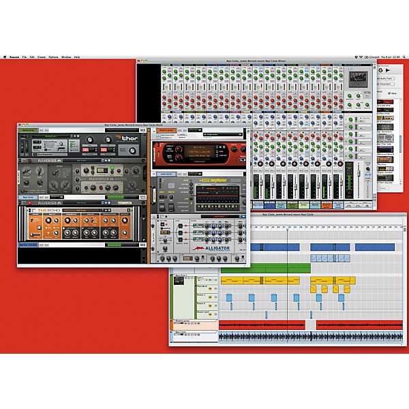Select the first blue clip in sequencer
The height and width of the screenshot is (409, 409).
click(275, 247)
